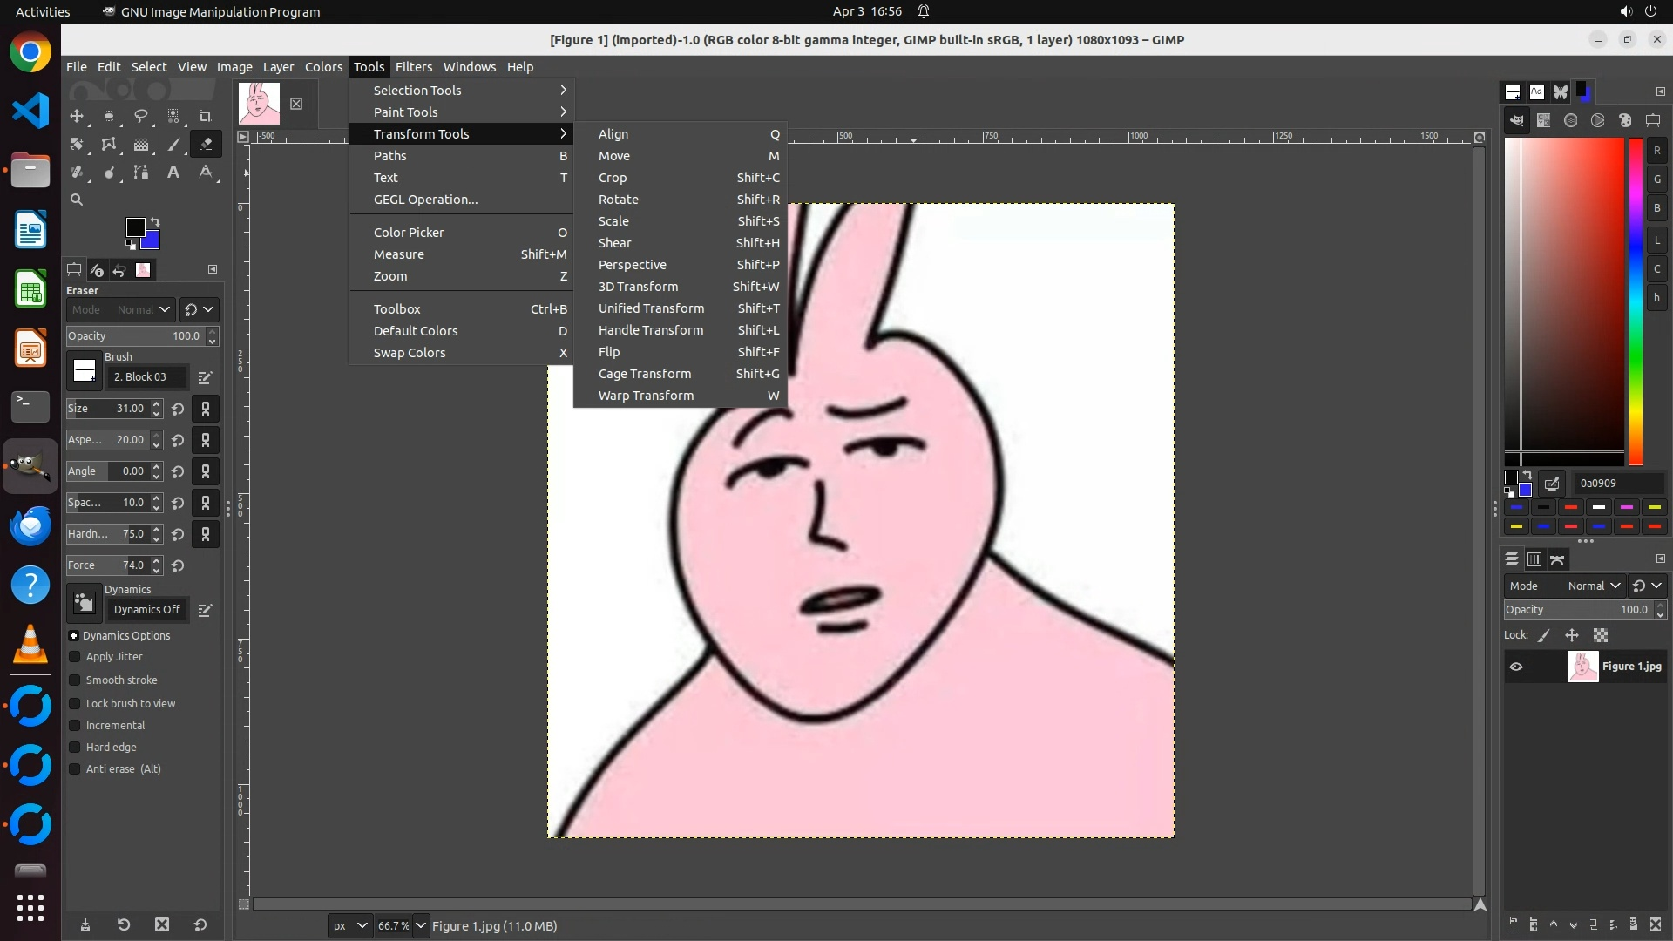Click the hex color field 0a0909
The height and width of the screenshot is (941, 1673).
click(x=1617, y=483)
